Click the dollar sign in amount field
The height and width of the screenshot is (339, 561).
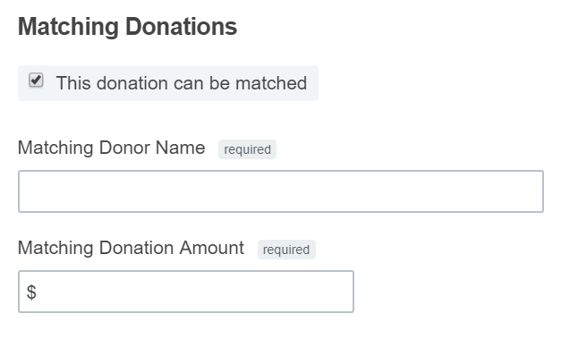coord(31,292)
